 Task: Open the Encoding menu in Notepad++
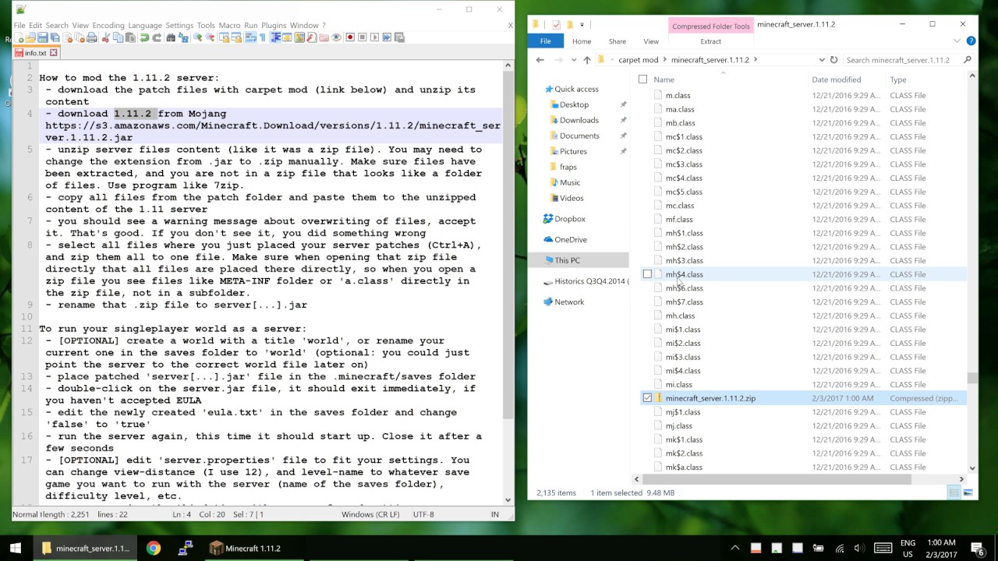click(108, 25)
